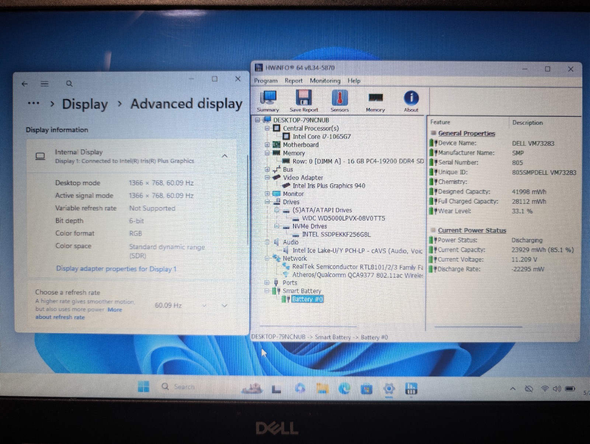
Task: Navigate to the Display breadcrumb
Action: (85, 104)
